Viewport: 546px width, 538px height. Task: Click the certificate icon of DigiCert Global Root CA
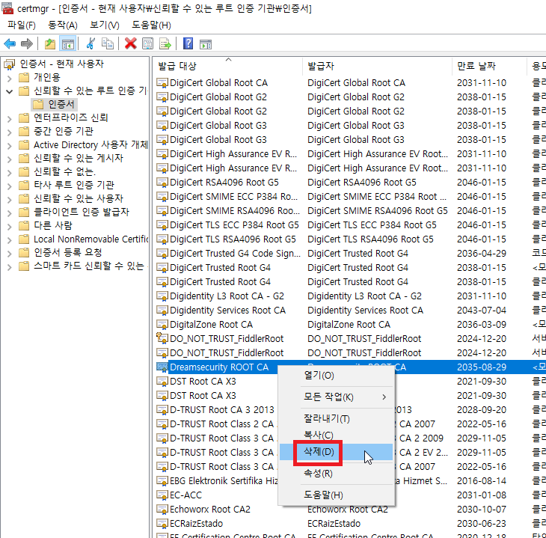[162, 83]
